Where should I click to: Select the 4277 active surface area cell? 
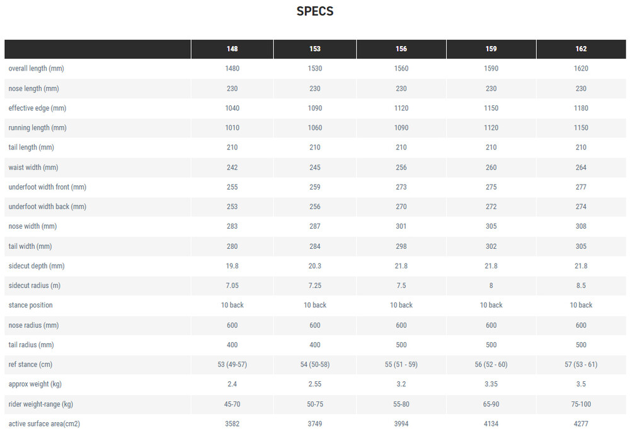tap(581, 424)
